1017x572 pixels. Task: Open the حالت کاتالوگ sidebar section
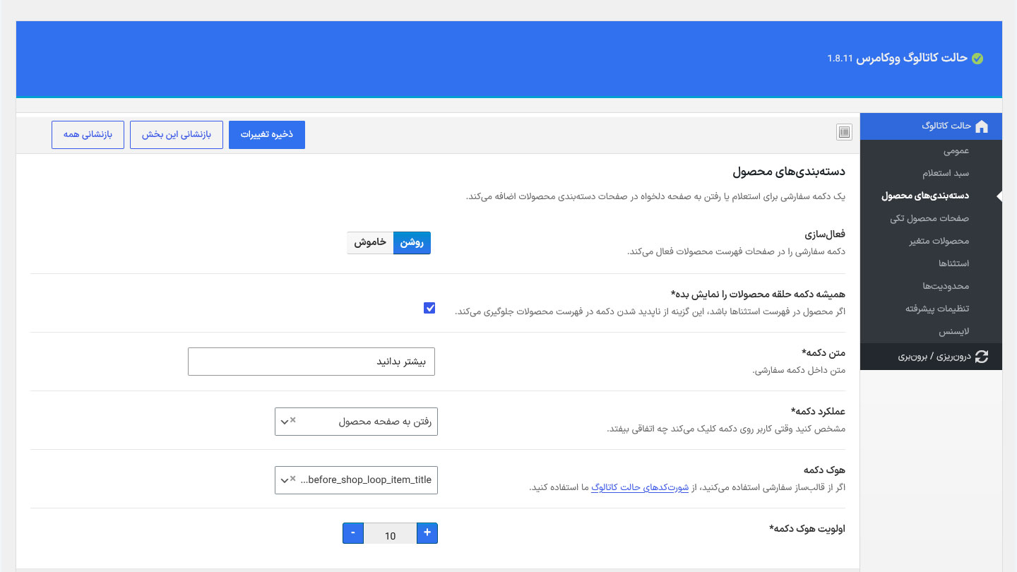[931, 126]
